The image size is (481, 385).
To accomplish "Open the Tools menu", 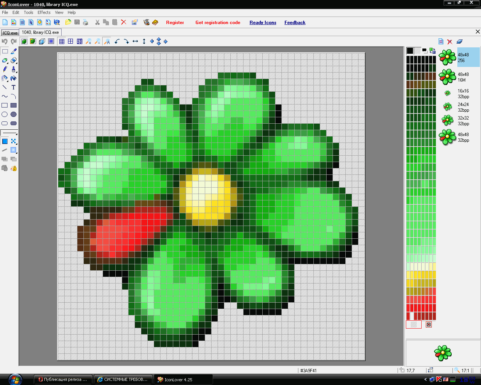I will (x=29, y=12).
